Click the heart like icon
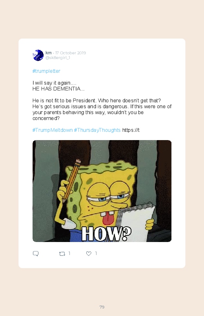204x316 pixels. [x=89, y=253]
